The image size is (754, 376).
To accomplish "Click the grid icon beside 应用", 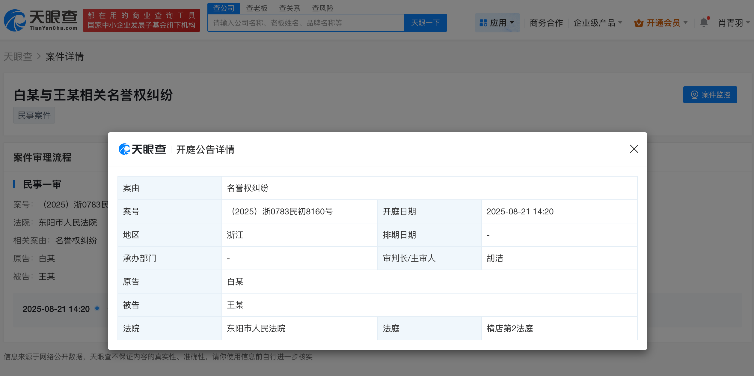I will pyautogui.click(x=483, y=23).
